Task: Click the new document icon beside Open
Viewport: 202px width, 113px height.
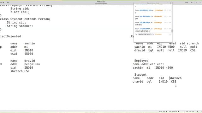Action: 8,3
